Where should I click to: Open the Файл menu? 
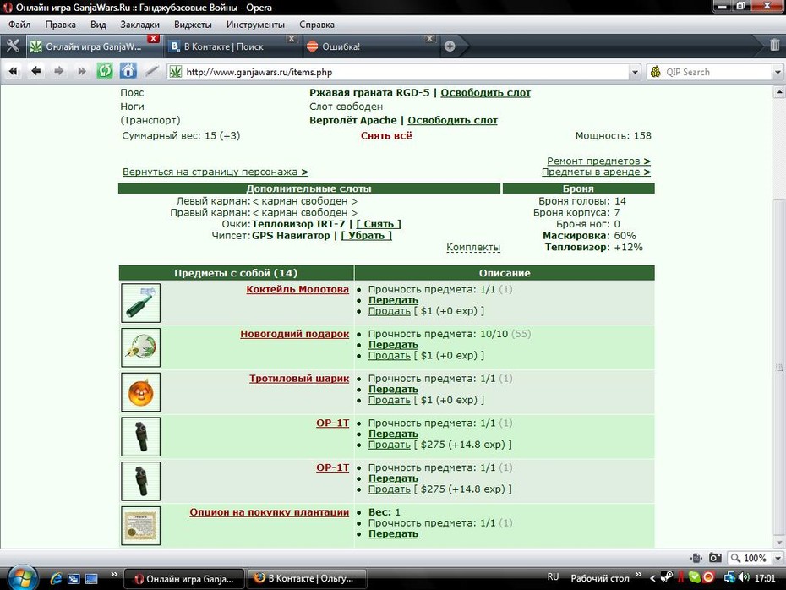19,25
